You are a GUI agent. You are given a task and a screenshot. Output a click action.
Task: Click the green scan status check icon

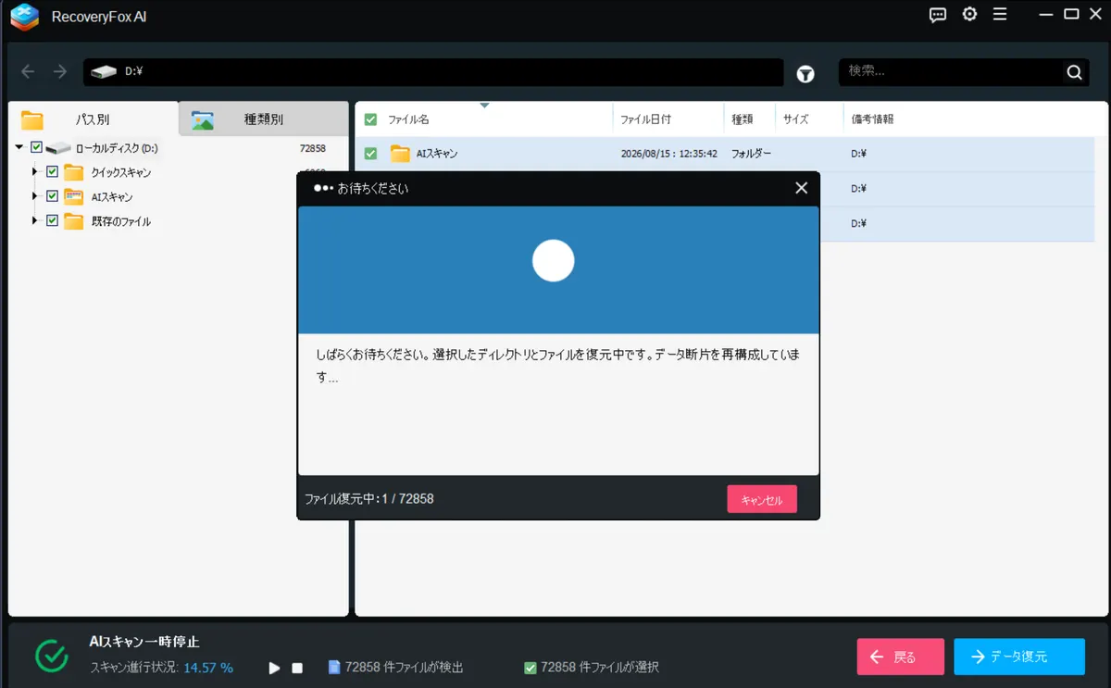[52, 655]
